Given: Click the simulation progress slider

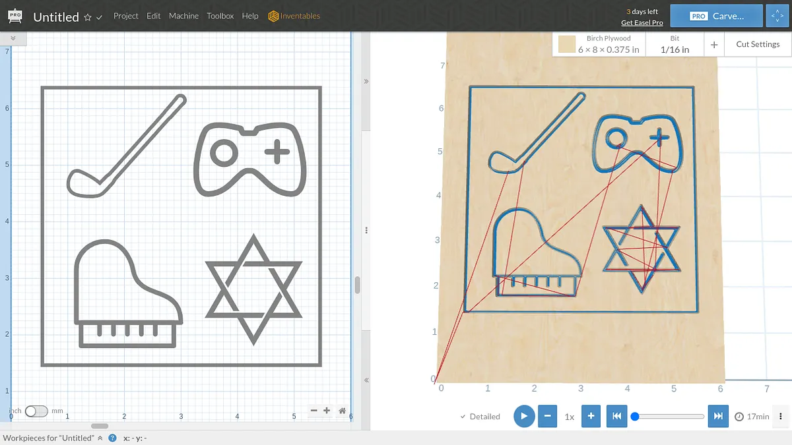Looking at the screenshot, I should coord(669,416).
